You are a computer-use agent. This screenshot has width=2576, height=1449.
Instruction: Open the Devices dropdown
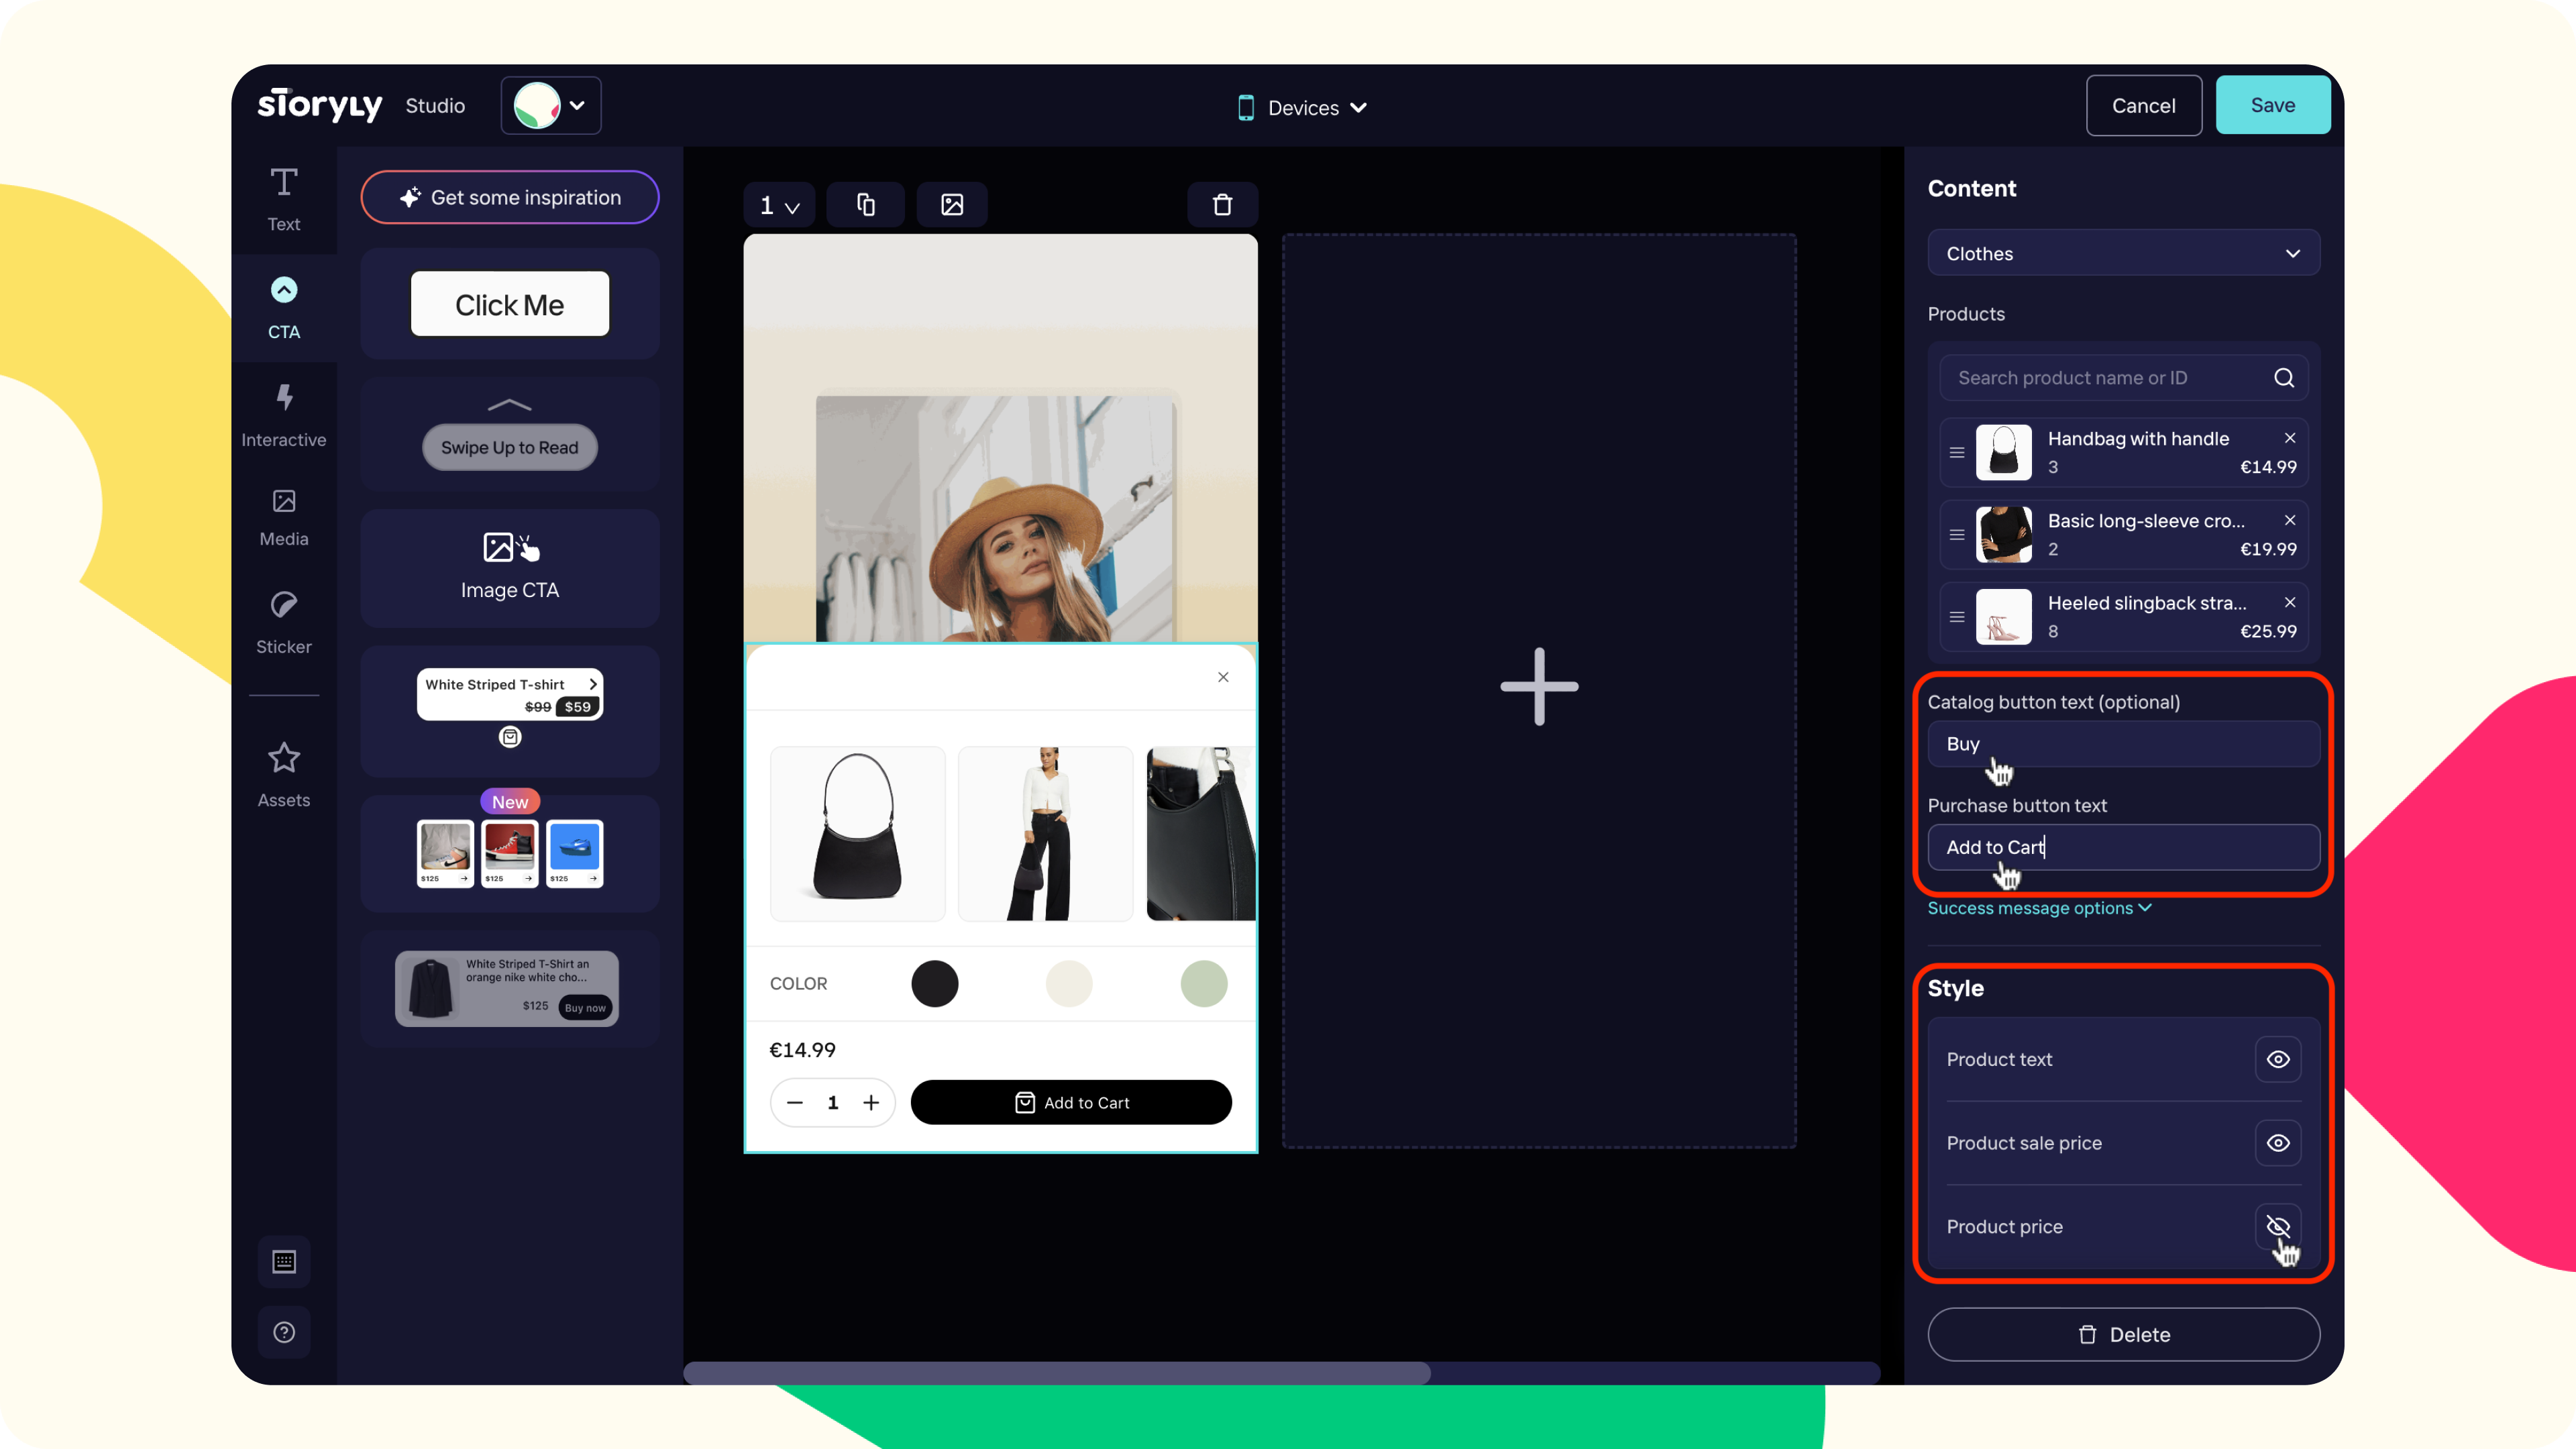click(1302, 107)
